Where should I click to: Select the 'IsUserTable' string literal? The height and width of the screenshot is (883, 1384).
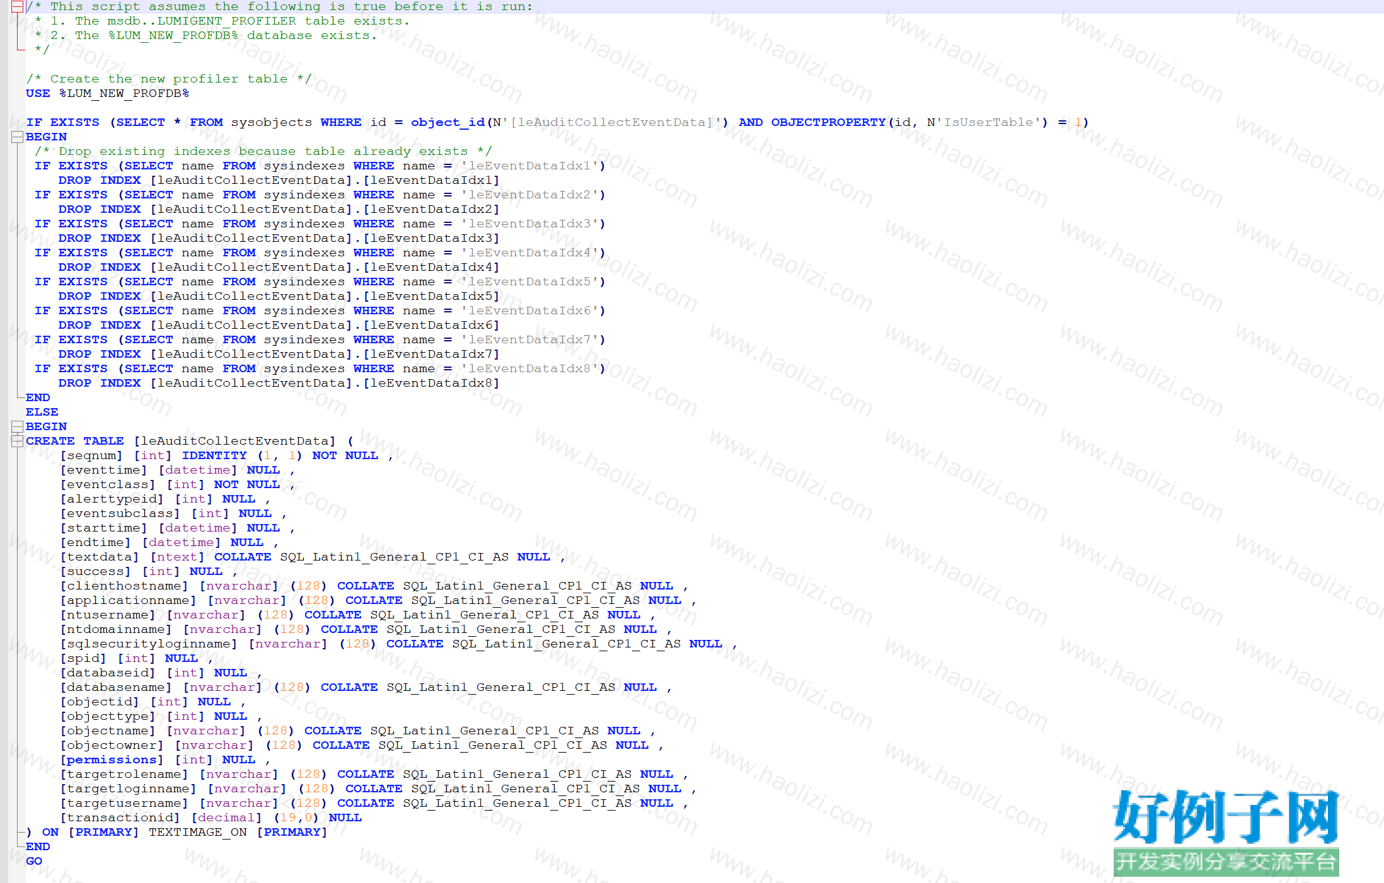click(988, 122)
